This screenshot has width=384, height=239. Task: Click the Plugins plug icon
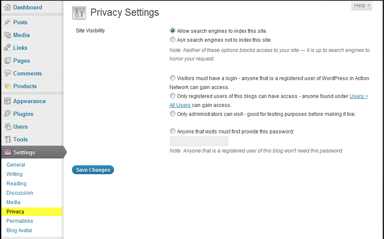point(7,114)
